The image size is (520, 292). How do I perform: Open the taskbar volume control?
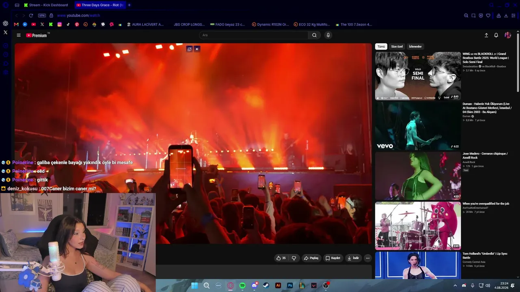click(x=487, y=286)
